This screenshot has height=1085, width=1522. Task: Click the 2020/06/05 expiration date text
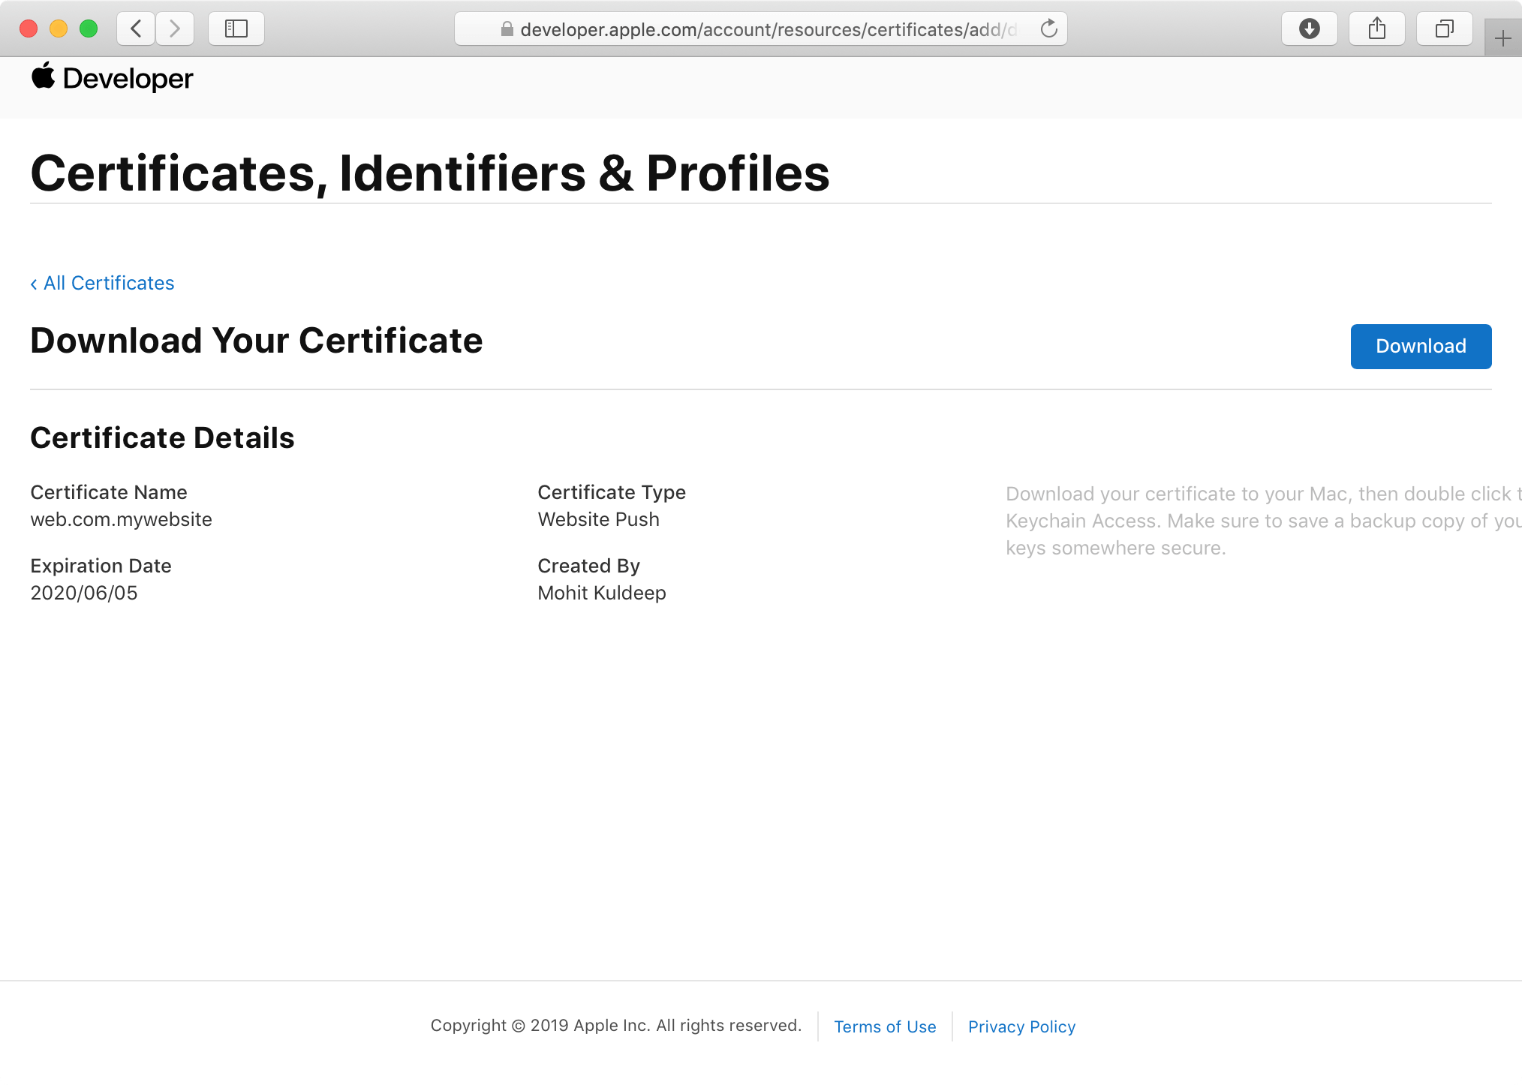point(84,593)
